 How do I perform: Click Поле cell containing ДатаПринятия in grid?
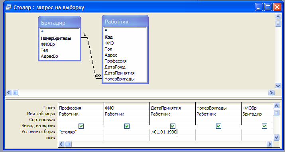[x=173, y=108]
